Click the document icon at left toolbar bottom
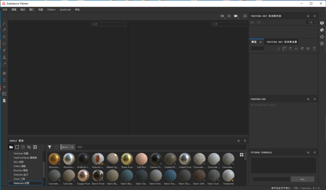326x190 pixels. [4, 101]
